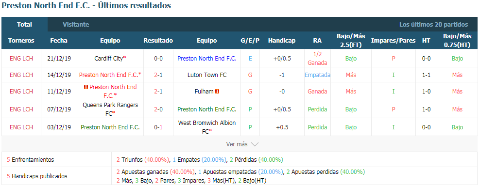480x186 pixels.
Task: Expand more results with Ver más
Action: click(x=242, y=144)
